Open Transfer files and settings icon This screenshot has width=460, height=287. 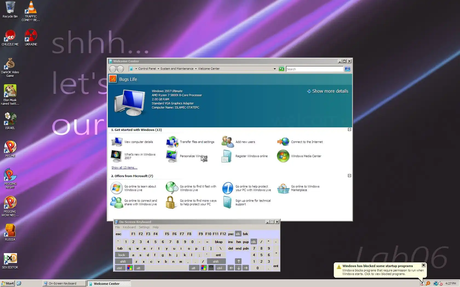[x=172, y=142]
